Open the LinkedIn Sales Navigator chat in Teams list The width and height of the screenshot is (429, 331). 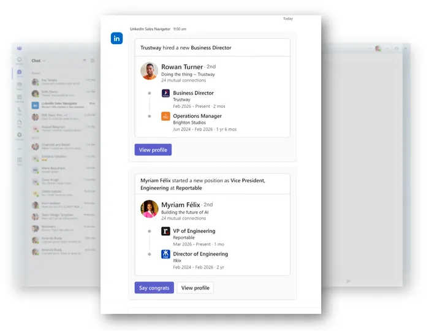pyautogui.click(x=64, y=105)
